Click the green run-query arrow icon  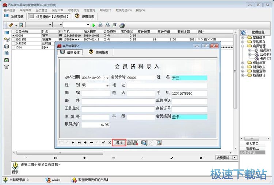click(94, 25)
